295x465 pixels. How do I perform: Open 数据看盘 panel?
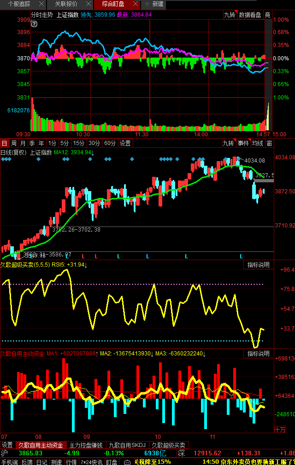[x=250, y=15]
